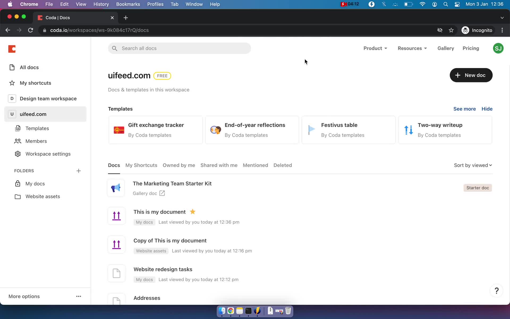The image size is (510, 319).
Task: Select uifeed.com workspace in sidebar
Action: (x=45, y=114)
